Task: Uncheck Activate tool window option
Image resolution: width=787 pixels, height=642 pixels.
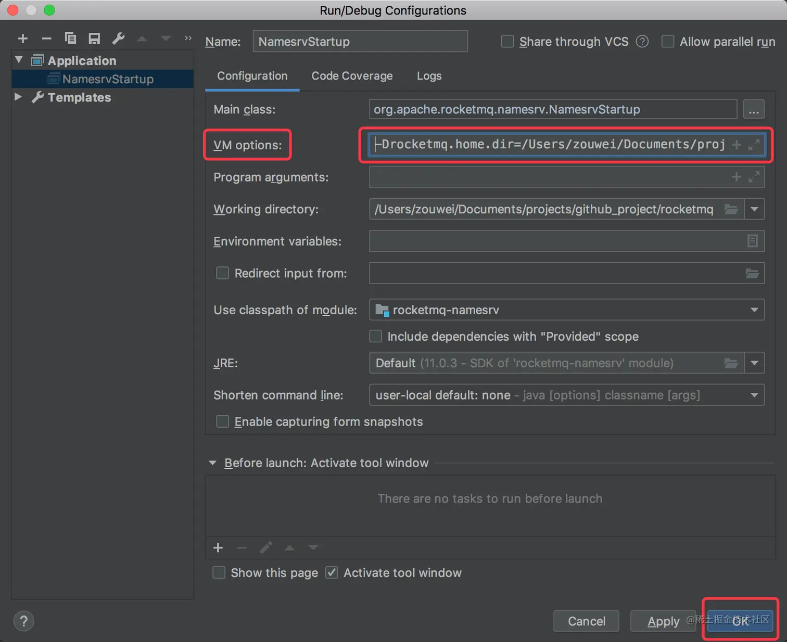Action: click(x=332, y=573)
